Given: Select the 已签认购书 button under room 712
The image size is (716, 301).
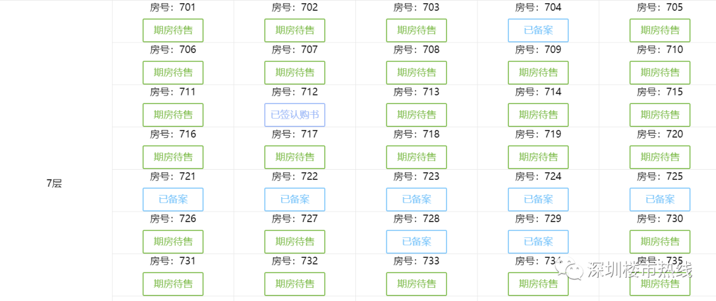Looking at the screenshot, I should click(x=294, y=115).
